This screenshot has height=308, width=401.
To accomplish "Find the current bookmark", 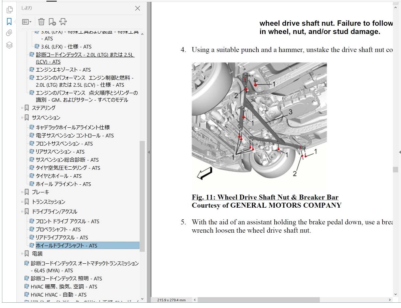I will 63,22.
